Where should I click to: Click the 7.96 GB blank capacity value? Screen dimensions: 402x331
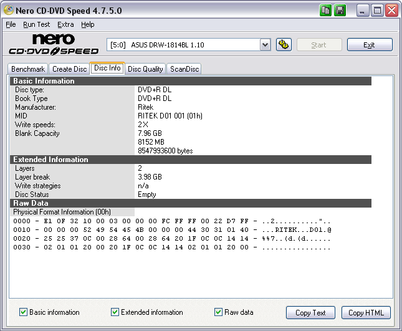click(x=150, y=133)
